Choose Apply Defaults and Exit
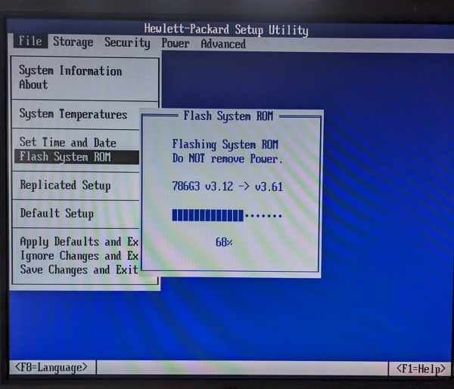Viewport: 454px width, 389px height. tap(79, 242)
